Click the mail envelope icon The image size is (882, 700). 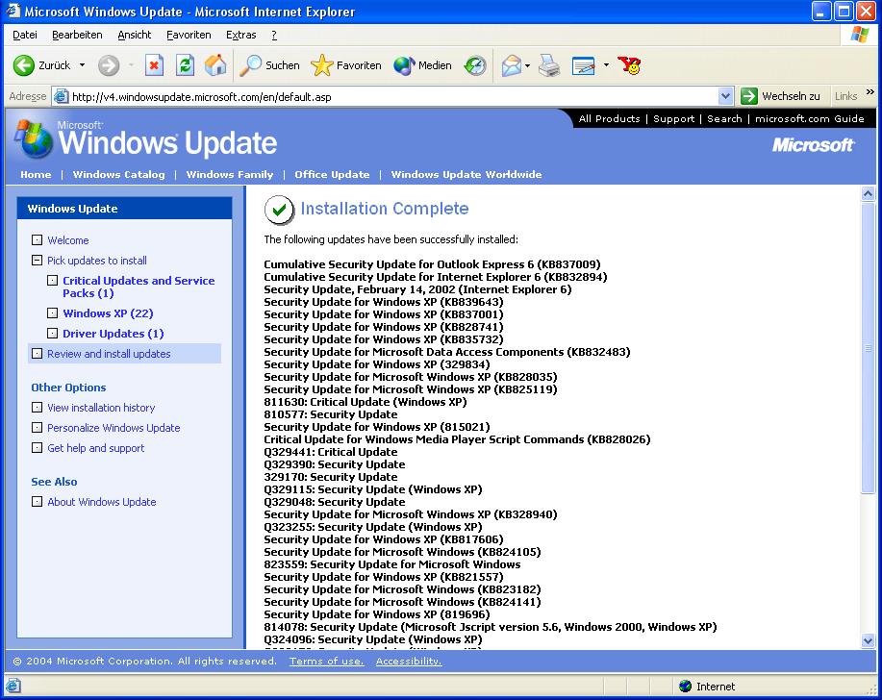tap(513, 65)
